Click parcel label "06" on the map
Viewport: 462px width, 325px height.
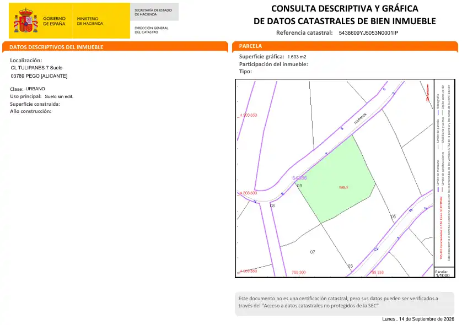click(x=350, y=266)
